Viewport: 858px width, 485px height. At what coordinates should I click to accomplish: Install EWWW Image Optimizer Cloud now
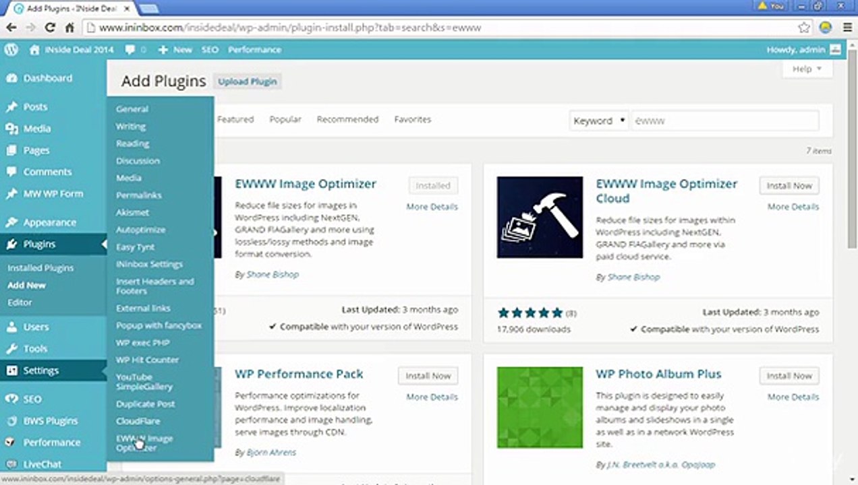point(789,185)
